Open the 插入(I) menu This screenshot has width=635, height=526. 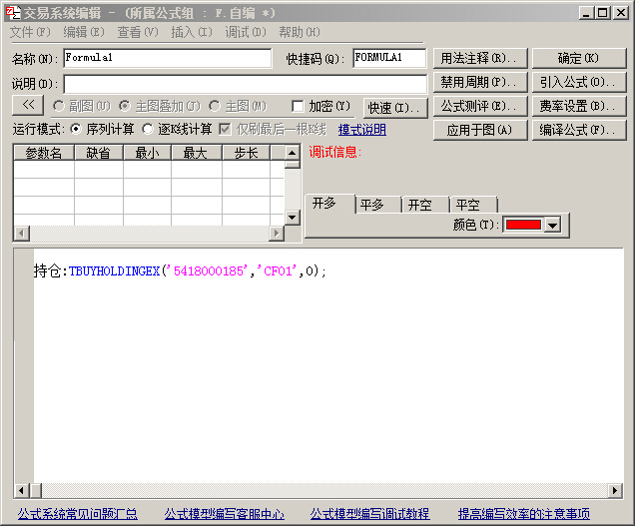pos(192,32)
